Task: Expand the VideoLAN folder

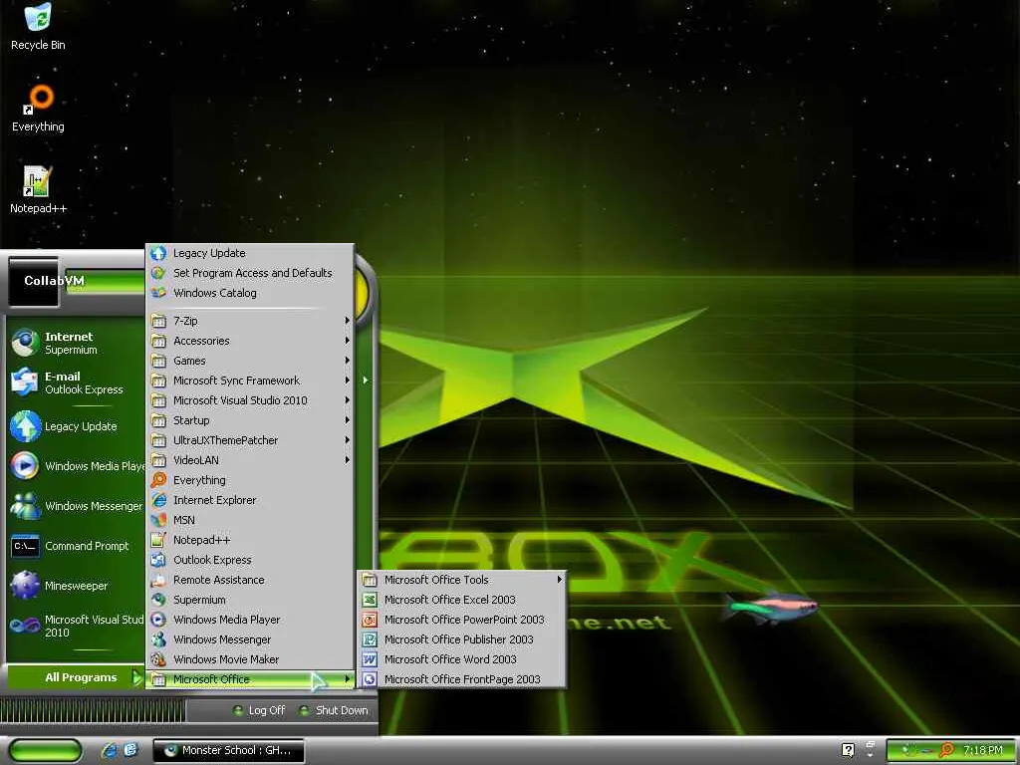Action: coord(250,460)
